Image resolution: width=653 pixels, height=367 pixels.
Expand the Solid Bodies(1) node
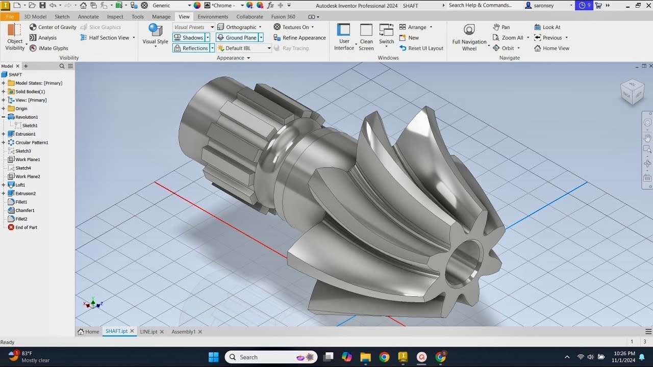coord(4,92)
